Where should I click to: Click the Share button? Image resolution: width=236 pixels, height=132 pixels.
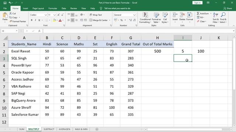[228, 8]
